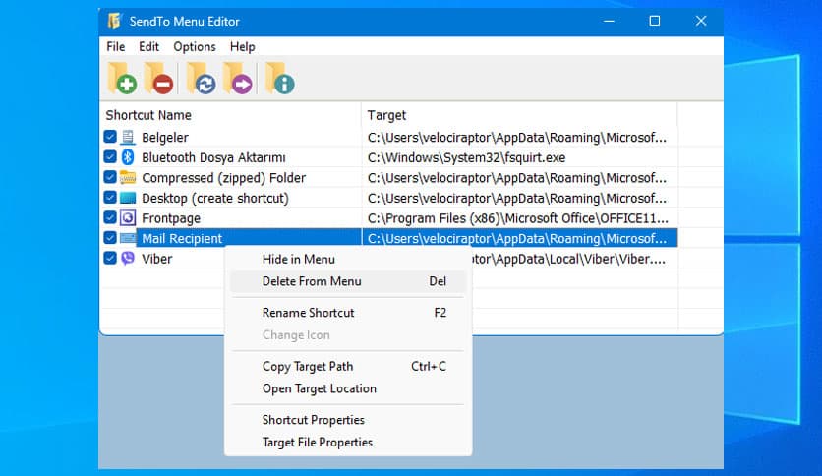Click the Viber icon in the list
This screenshot has height=476, width=822.
[128, 259]
